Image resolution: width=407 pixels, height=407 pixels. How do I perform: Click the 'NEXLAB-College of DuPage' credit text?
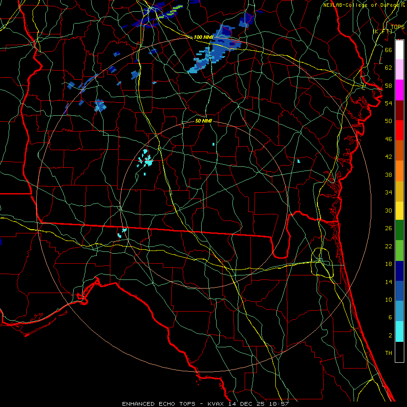point(361,5)
